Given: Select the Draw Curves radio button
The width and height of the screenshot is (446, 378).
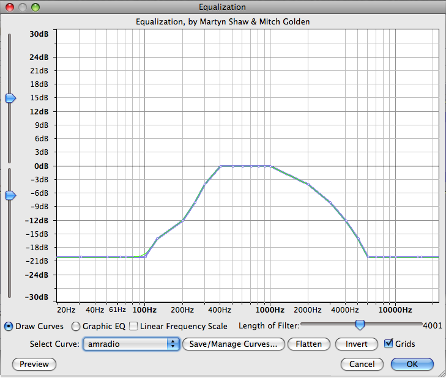Looking at the screenshot, I should tap(9, 327).
